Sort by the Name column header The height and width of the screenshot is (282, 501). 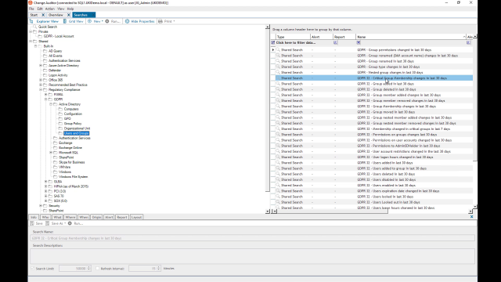point(410,37)
